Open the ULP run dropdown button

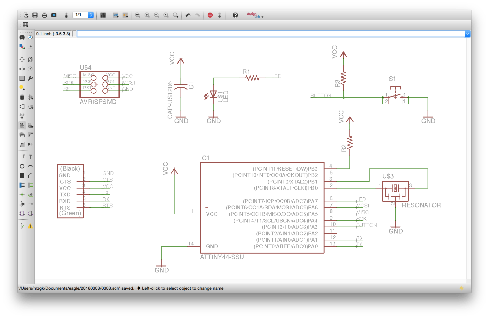(125, 15)
